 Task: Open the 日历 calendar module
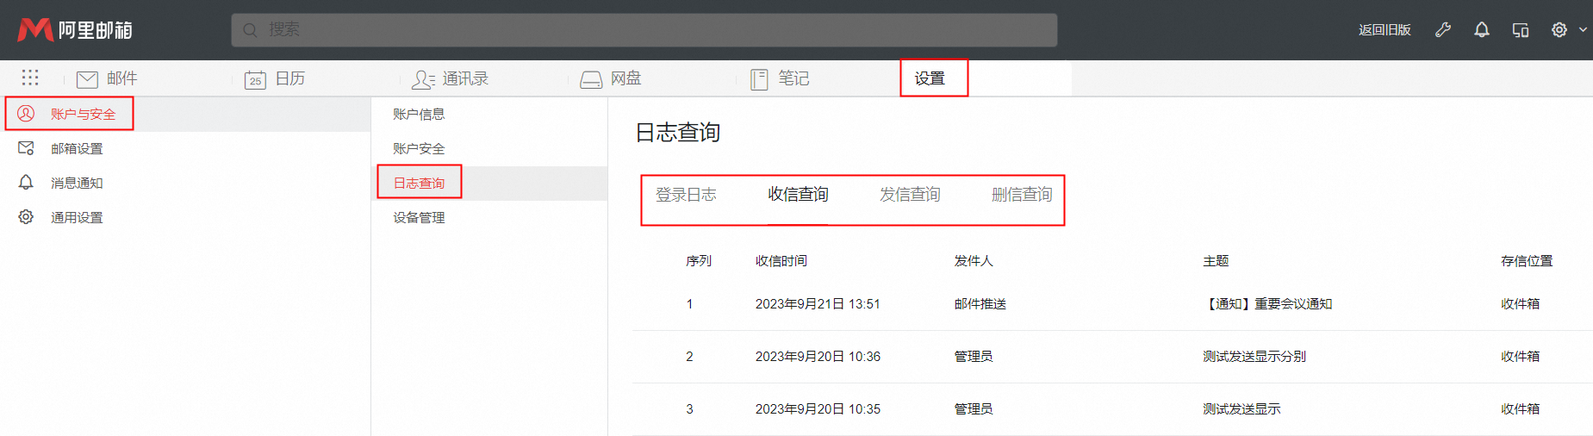tap(276, 79)
